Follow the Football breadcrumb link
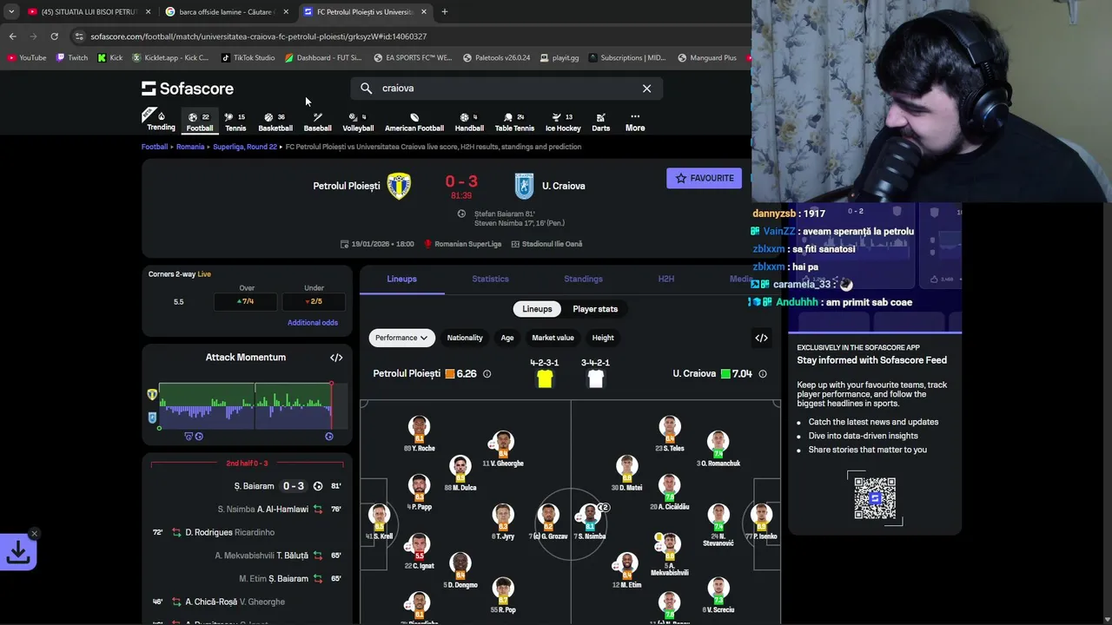 tap(155, 147)
